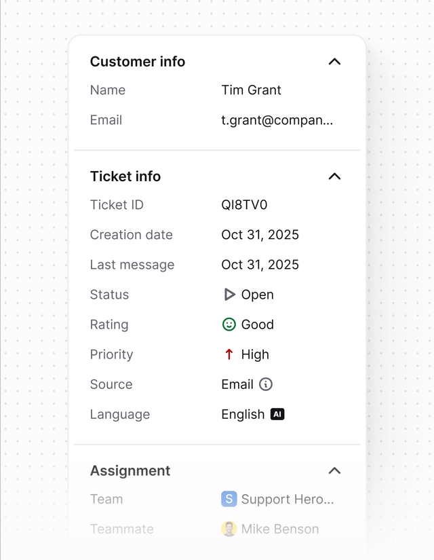The width and height of the screenshot is (434, 560).
Task: Click the Support Hero team avatar icon
Action: coord(229,499)
